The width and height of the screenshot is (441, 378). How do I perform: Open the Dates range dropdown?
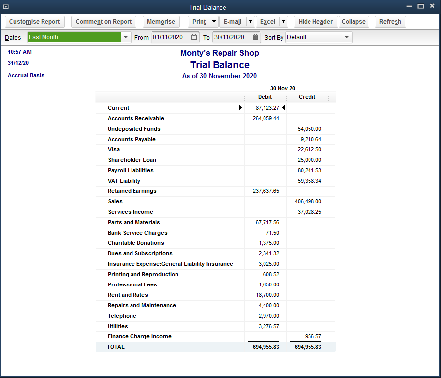(126, 37)
